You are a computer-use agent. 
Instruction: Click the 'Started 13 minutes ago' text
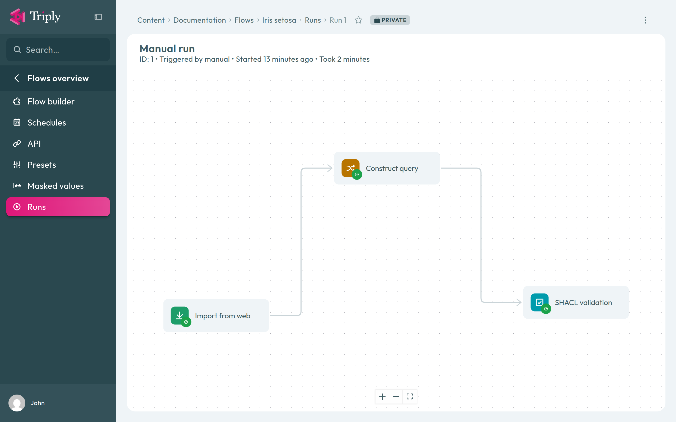[x=274, y=59]
